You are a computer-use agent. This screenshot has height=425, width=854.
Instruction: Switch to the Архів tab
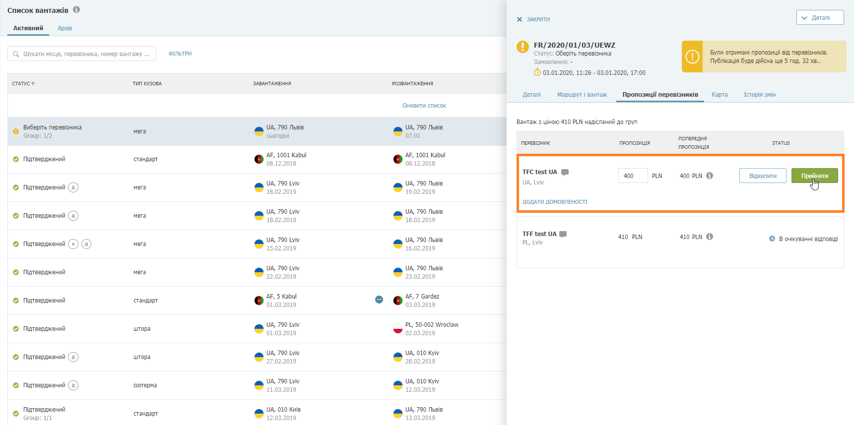[65, 28]
